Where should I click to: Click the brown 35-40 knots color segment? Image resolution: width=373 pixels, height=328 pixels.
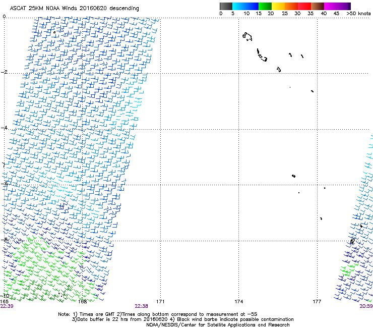coord(318,6)
